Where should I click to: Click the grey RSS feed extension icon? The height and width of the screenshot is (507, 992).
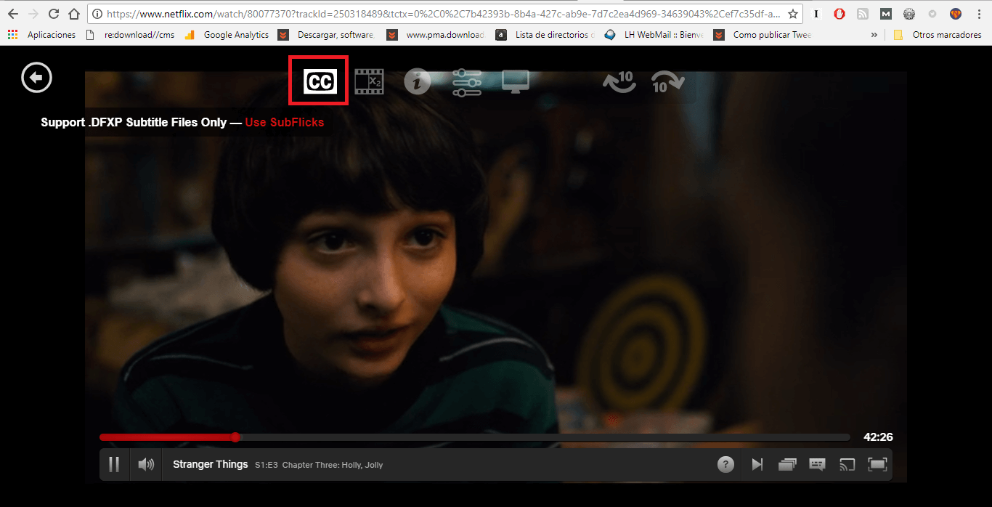862,14
